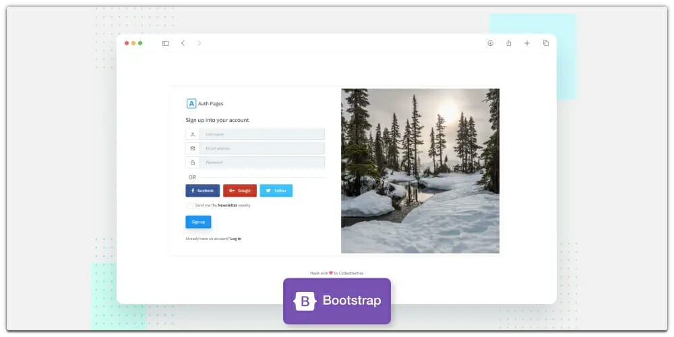
Task: Click the Bootstrap B logo icon
Action: click(x=305, y=301)
